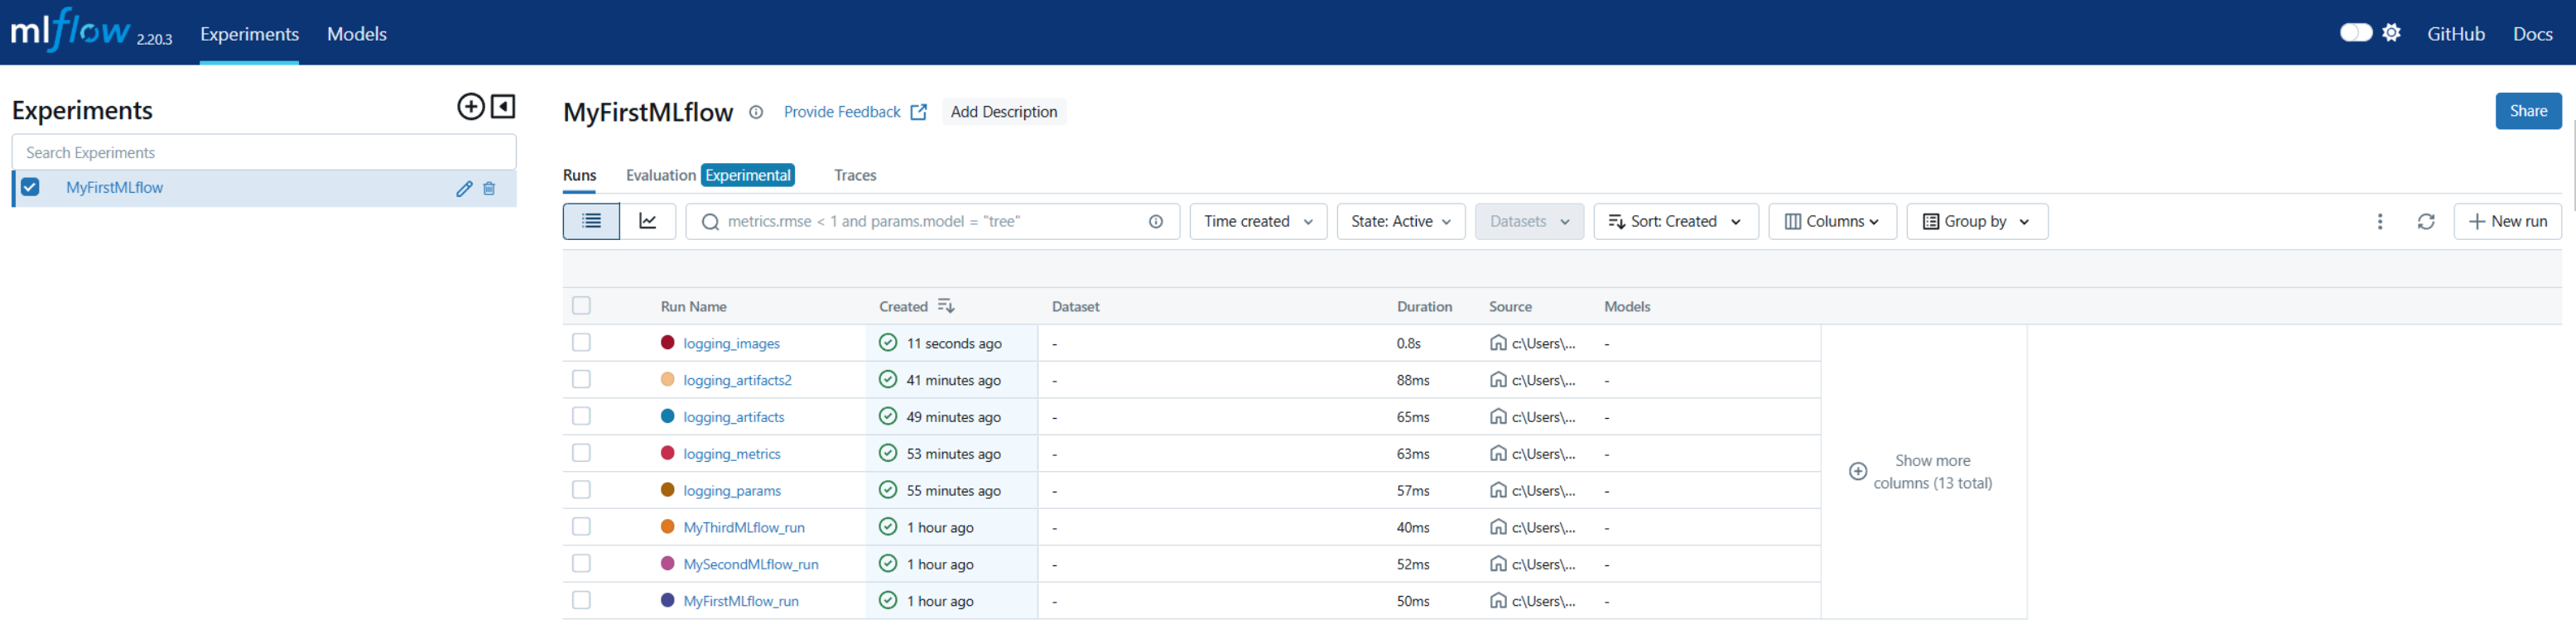Select the Runs tab

coord(579,175)
